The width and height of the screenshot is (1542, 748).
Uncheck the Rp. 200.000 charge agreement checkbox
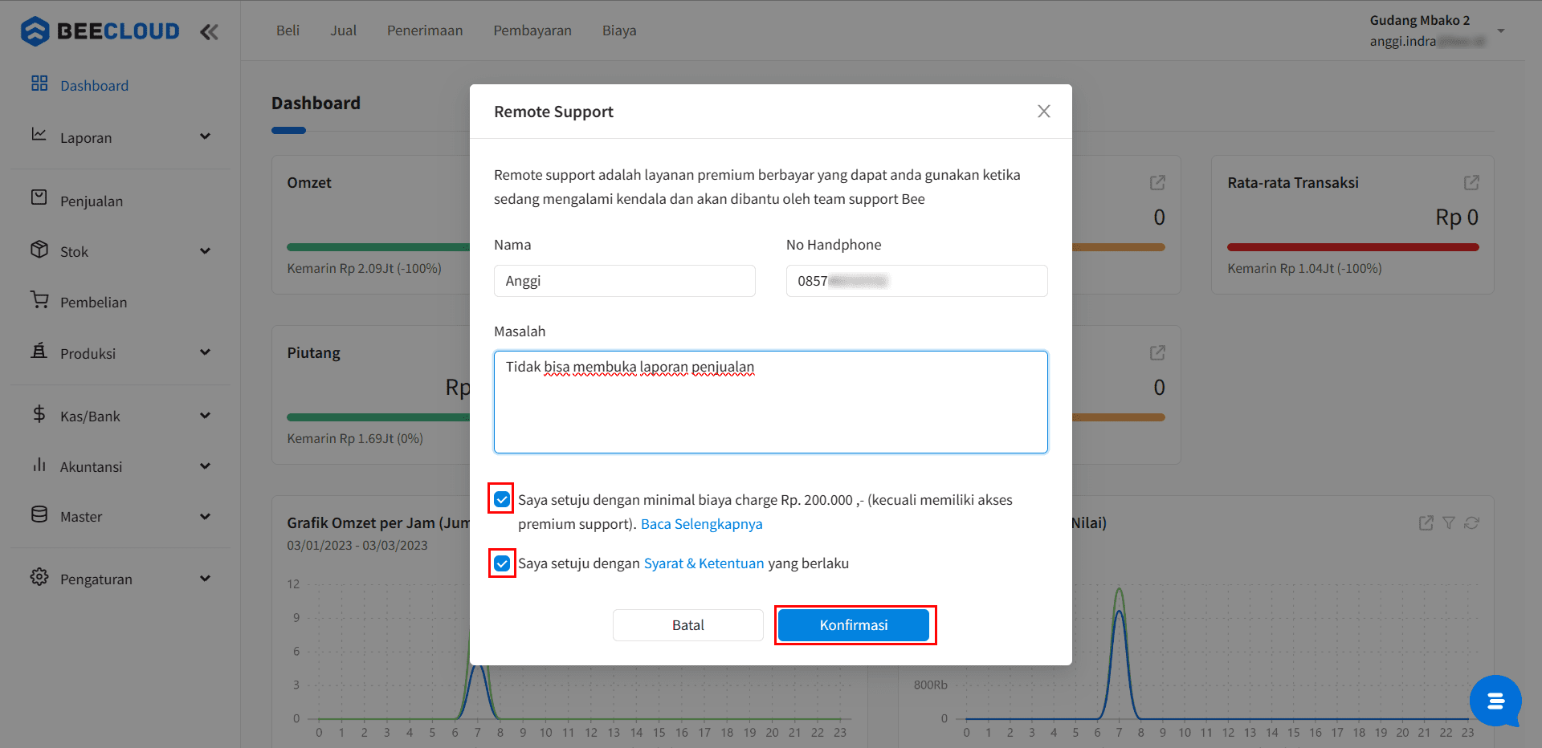[502, 500]
